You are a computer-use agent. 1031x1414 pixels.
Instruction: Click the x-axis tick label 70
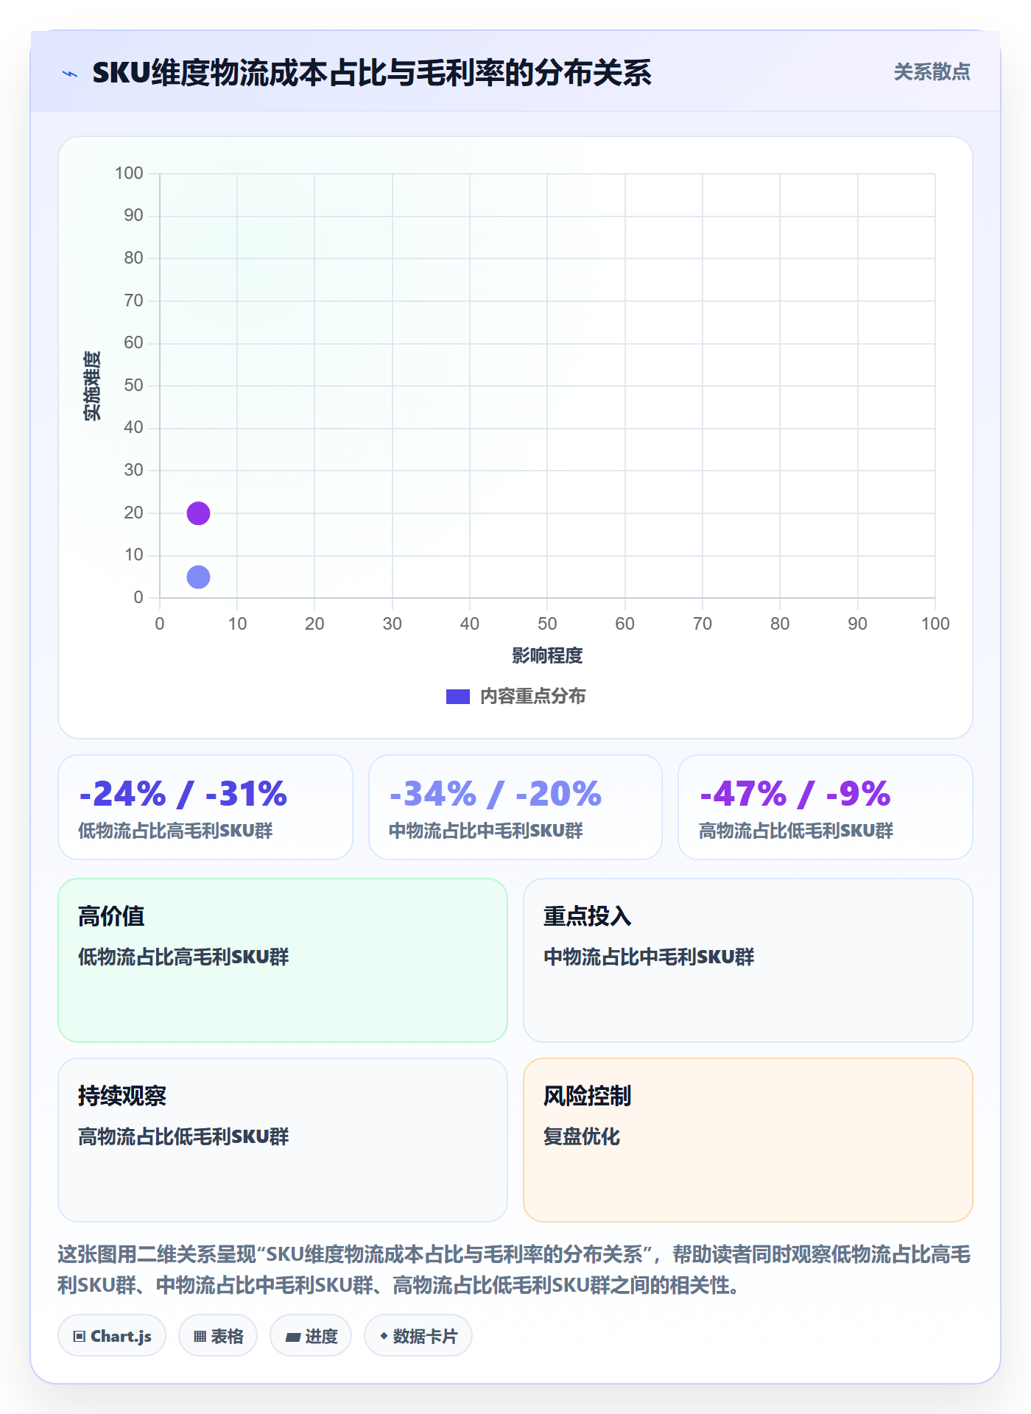(x=703, y=624)
